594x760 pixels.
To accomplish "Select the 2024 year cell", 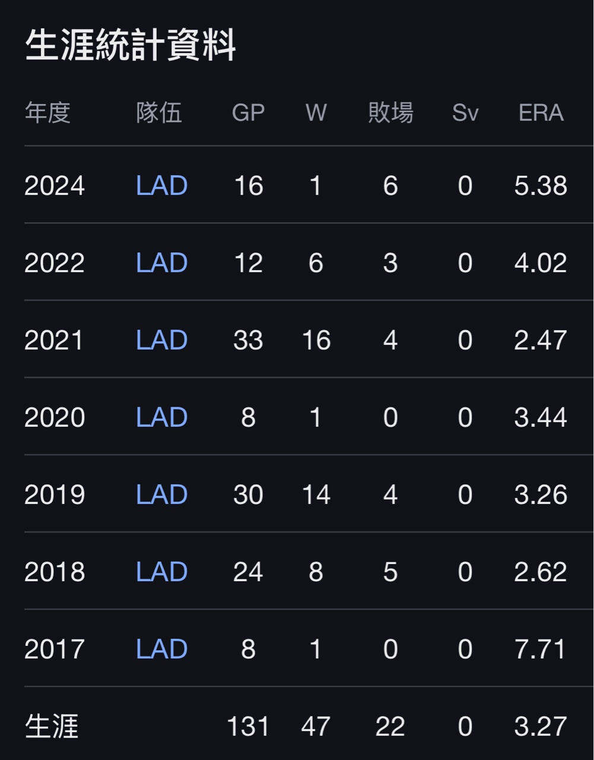I will [55, 186].
